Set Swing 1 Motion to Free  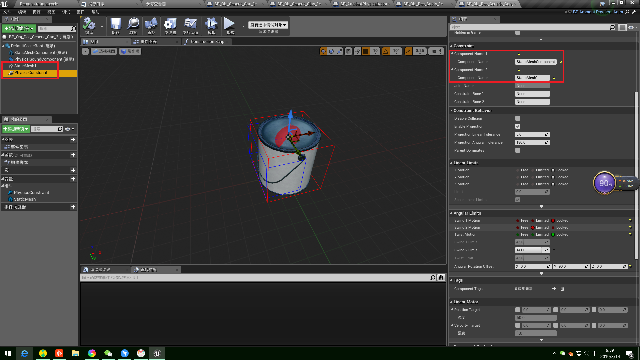click(x=518, y=221)
